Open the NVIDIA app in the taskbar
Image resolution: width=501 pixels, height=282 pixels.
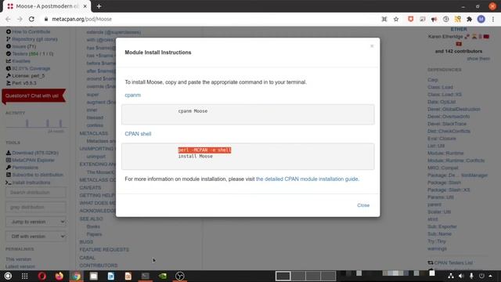pyautogui.click(x=163, y=276)
